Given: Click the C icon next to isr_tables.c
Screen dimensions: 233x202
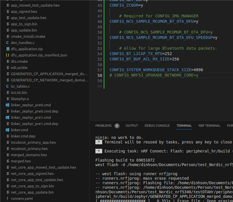Looking at the screenshot, I should pos(7,86).
